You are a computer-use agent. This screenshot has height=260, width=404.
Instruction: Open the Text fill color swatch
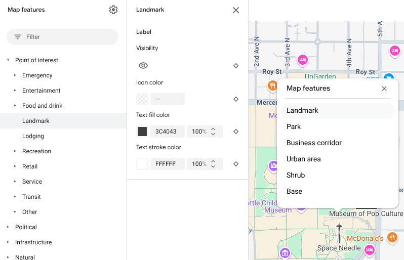tap(142, 132)
